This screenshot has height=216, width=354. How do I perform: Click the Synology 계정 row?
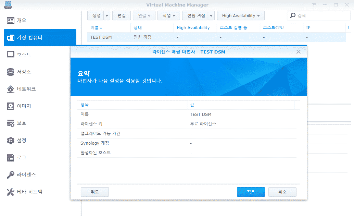click(x=187, y=143)
